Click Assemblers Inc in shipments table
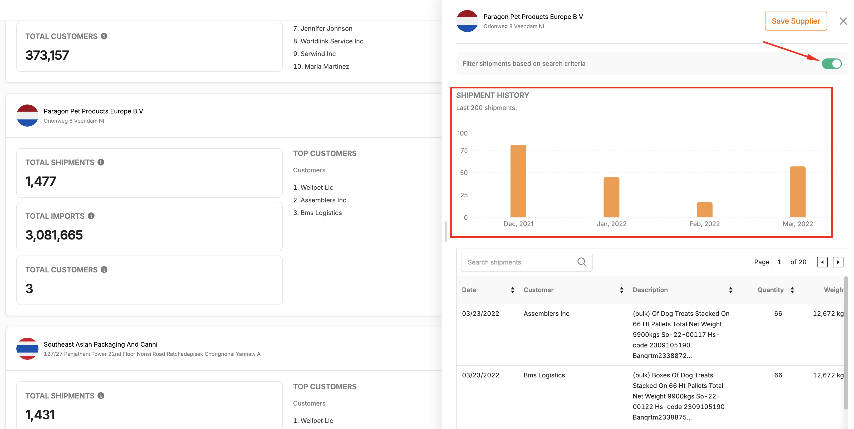This screenshot has height=429, width=854. tap(546, 313)
